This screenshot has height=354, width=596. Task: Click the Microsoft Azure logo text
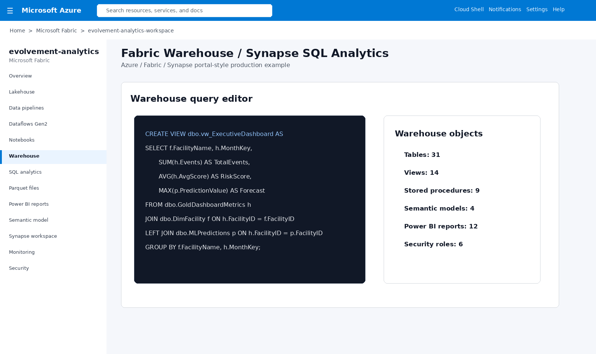(x=51, y=10)
